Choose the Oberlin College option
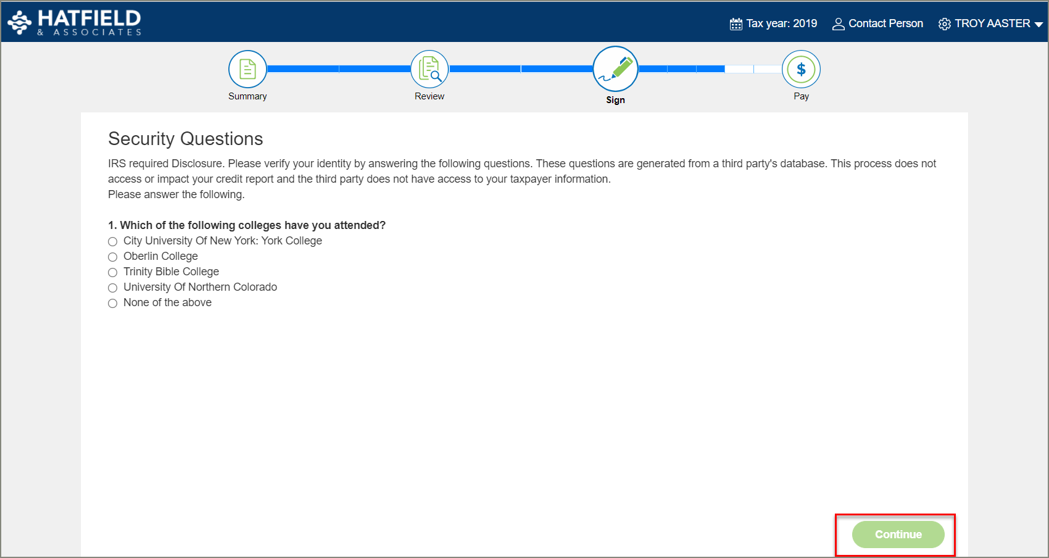 tap(112, 257)
